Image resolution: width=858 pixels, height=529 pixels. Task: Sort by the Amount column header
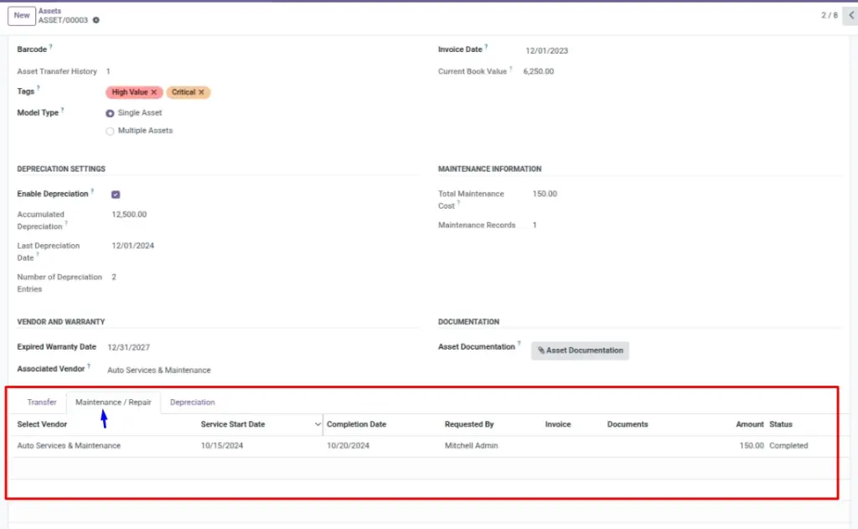pos(750,424)
